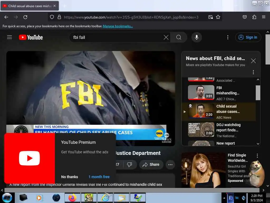Screen dimensions: 270x203
Task: Open the Firefox application menu
Action: (263, 17)
